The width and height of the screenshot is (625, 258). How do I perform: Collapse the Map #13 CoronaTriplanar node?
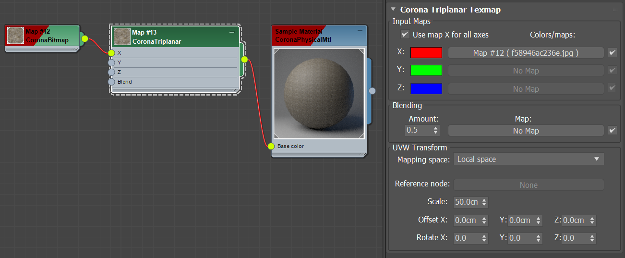click(x=232, y=32)
